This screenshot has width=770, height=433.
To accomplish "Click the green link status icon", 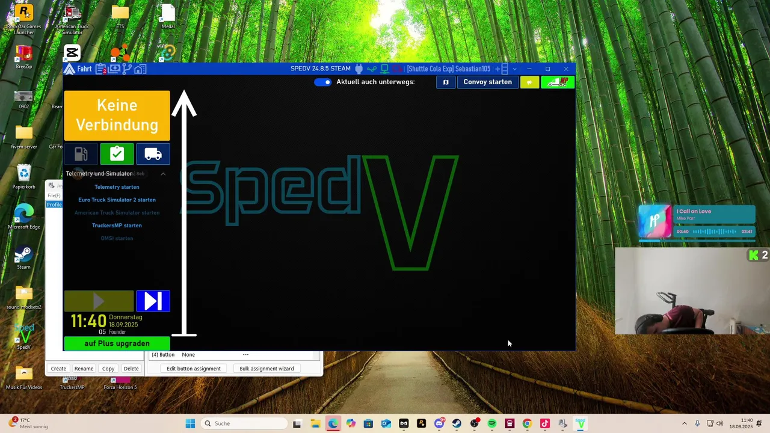I will [x=372, y=69].
